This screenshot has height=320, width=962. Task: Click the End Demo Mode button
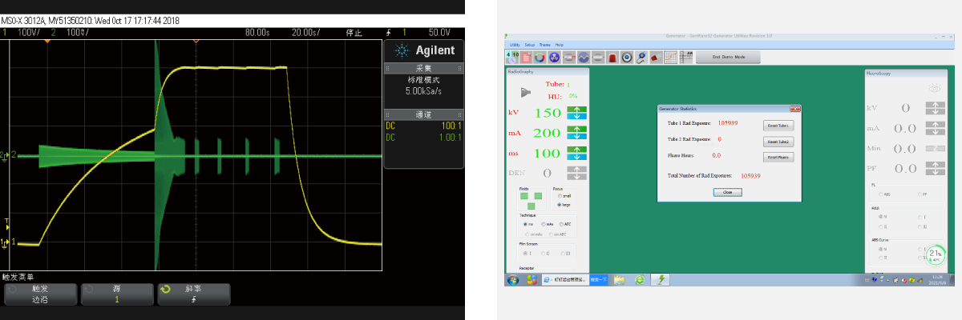pyautogui.click(x=727, y=57)
